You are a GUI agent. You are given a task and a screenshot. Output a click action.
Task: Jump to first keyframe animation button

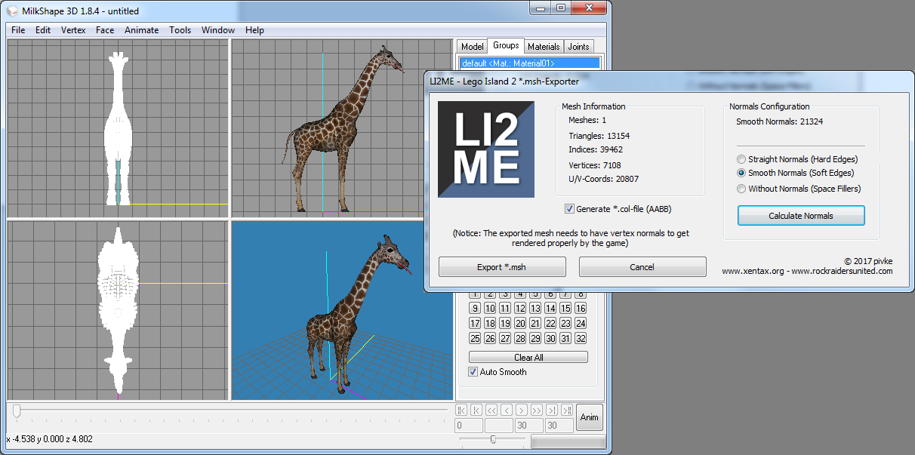461,410
